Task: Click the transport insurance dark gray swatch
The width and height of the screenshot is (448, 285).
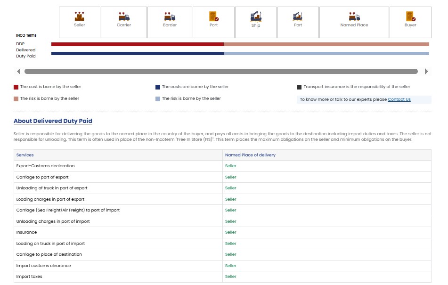Action: 299,87
